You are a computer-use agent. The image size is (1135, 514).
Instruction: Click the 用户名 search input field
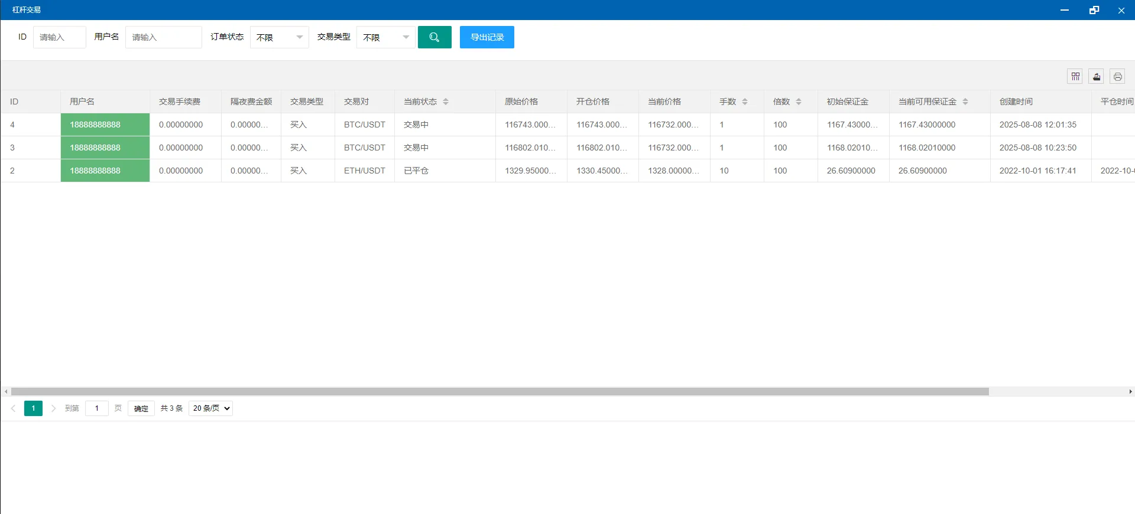tap(163, 37)
